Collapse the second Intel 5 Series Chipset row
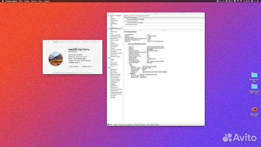261x147 pixels. tap(125, 21)
